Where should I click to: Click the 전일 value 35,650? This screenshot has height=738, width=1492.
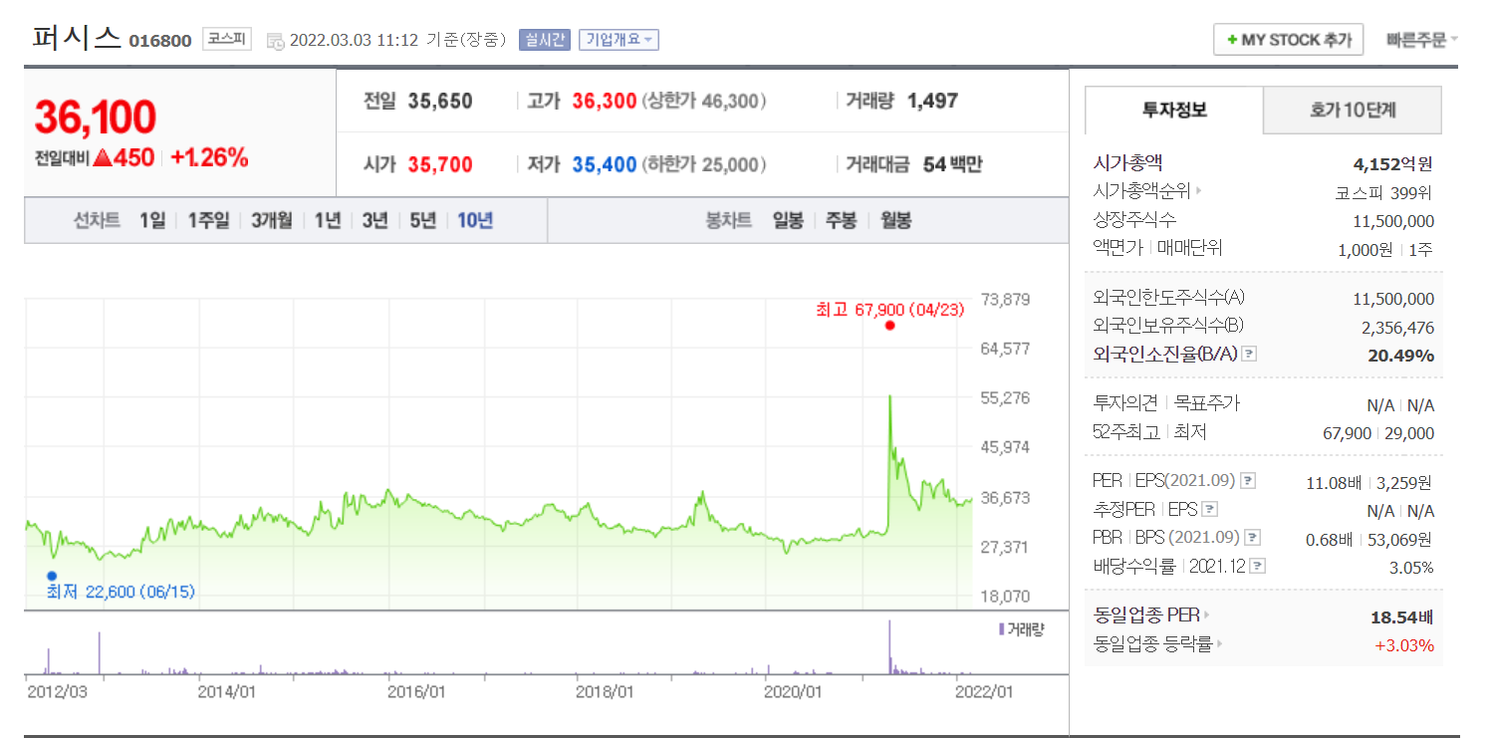click(440, 101)
